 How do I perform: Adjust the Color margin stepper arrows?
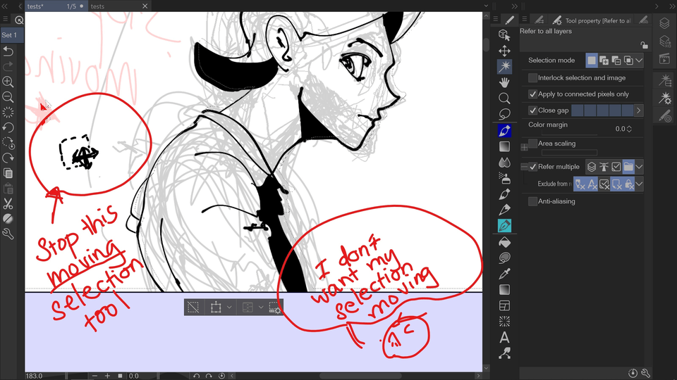(x=629, y=129)
